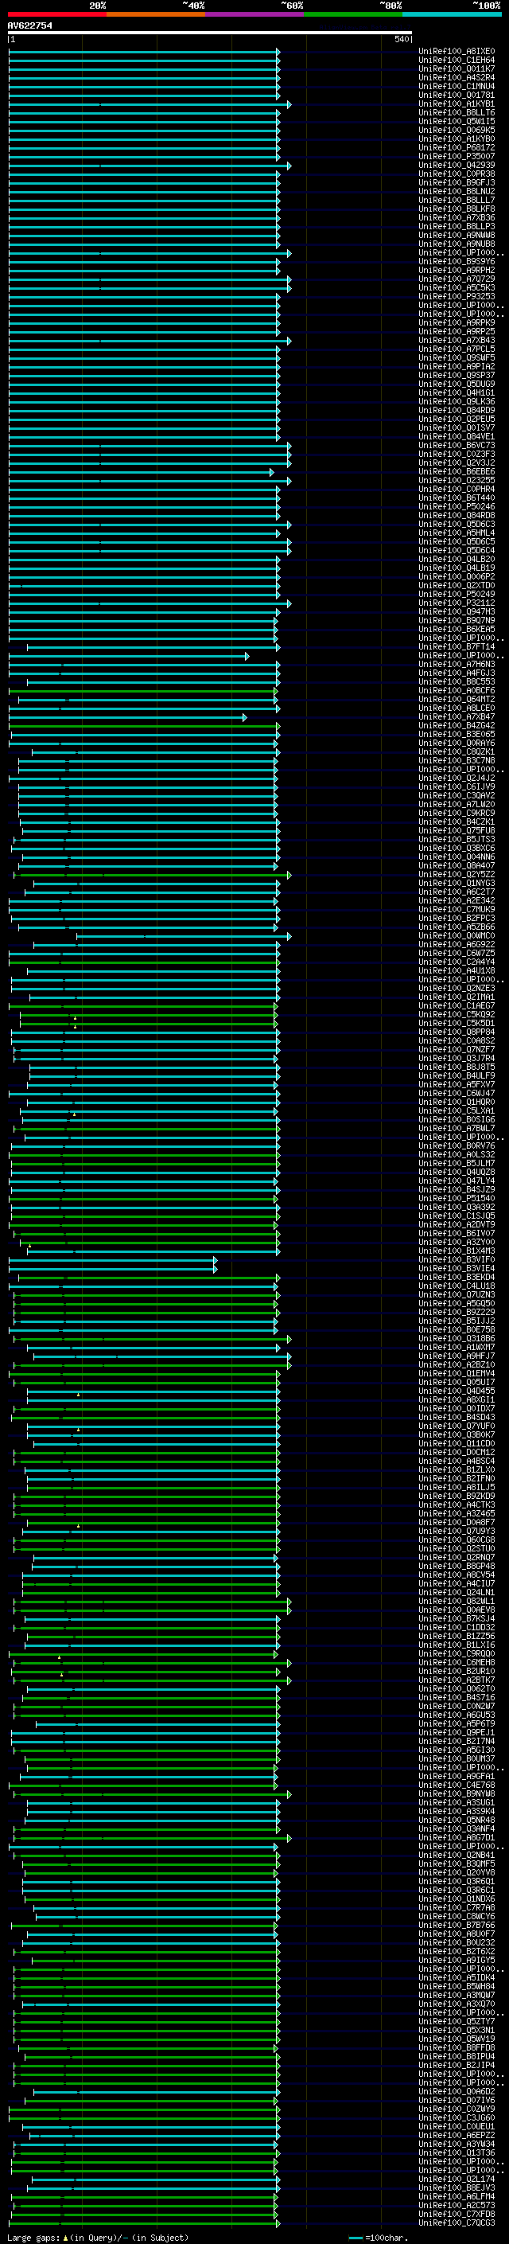Click the UniRef100_P51540 hit label

pos(457,1198)
